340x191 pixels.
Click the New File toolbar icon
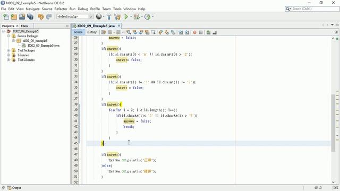[6, 16]
